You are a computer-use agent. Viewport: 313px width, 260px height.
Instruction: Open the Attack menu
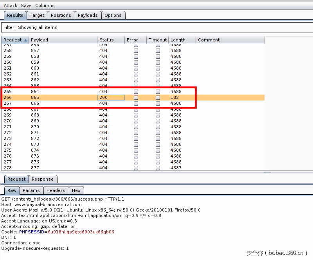(x=11, y=5)
